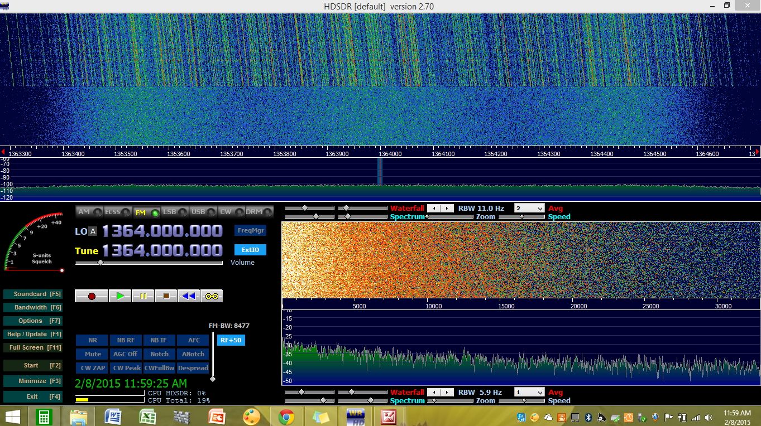Rewind using the blue double-arrow button
This screenshot has height=426, width=761.
coord(189,296)
